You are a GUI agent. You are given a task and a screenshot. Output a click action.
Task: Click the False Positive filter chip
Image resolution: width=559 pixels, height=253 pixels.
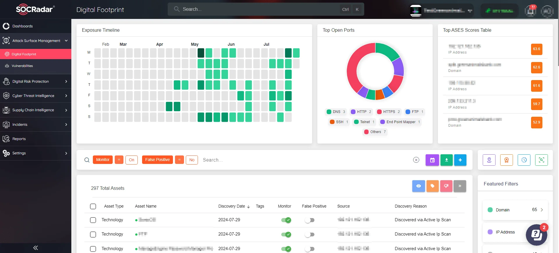158,160
